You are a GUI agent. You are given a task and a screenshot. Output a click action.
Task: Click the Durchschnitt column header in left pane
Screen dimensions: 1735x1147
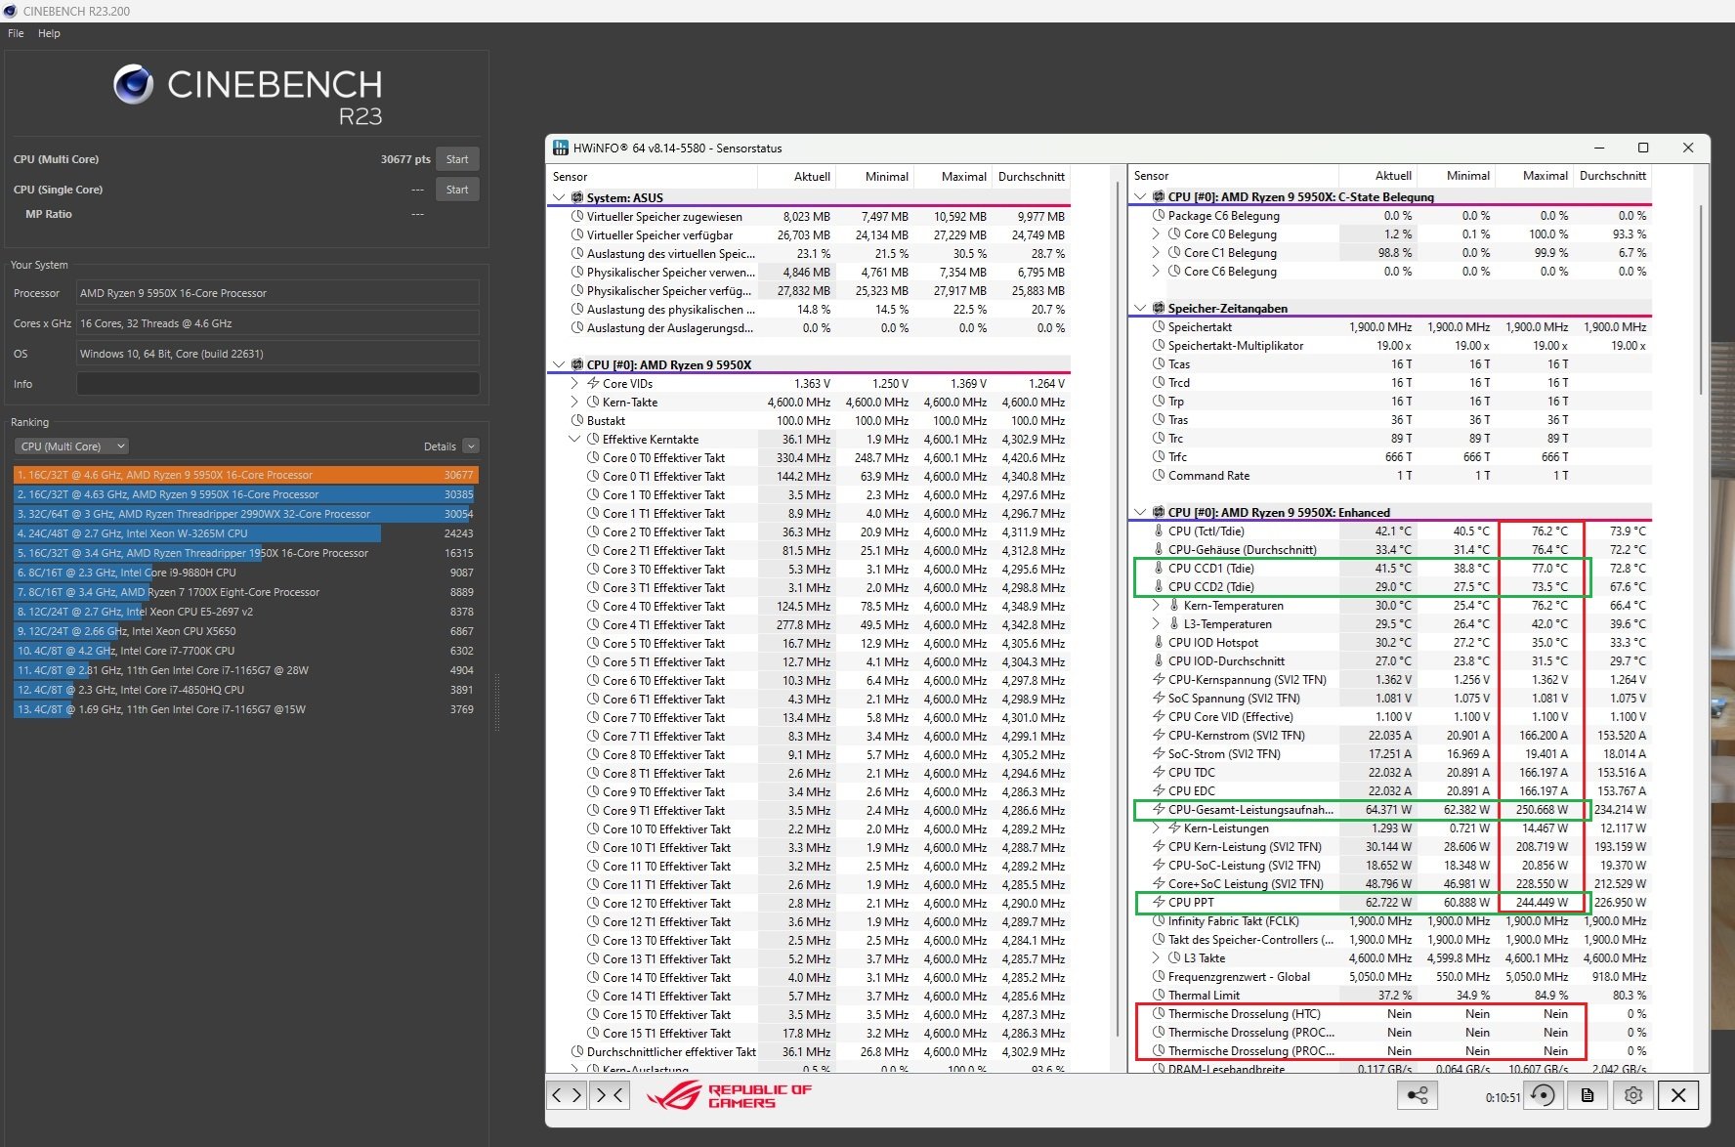pyautogui.click(x=1031, y=176)
